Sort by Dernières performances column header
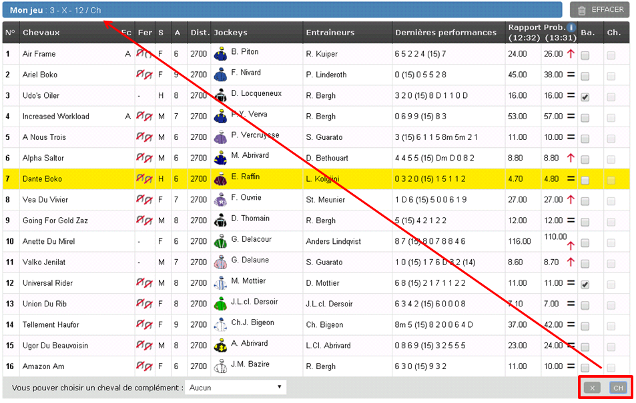The image size is (636, 403). point(446,33)
